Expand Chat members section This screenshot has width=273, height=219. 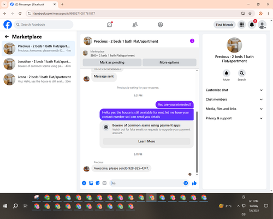(234, 100)
